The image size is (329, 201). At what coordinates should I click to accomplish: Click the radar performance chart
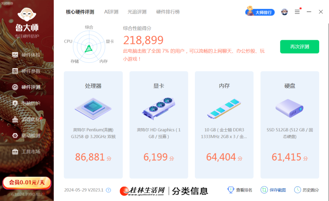89,47
